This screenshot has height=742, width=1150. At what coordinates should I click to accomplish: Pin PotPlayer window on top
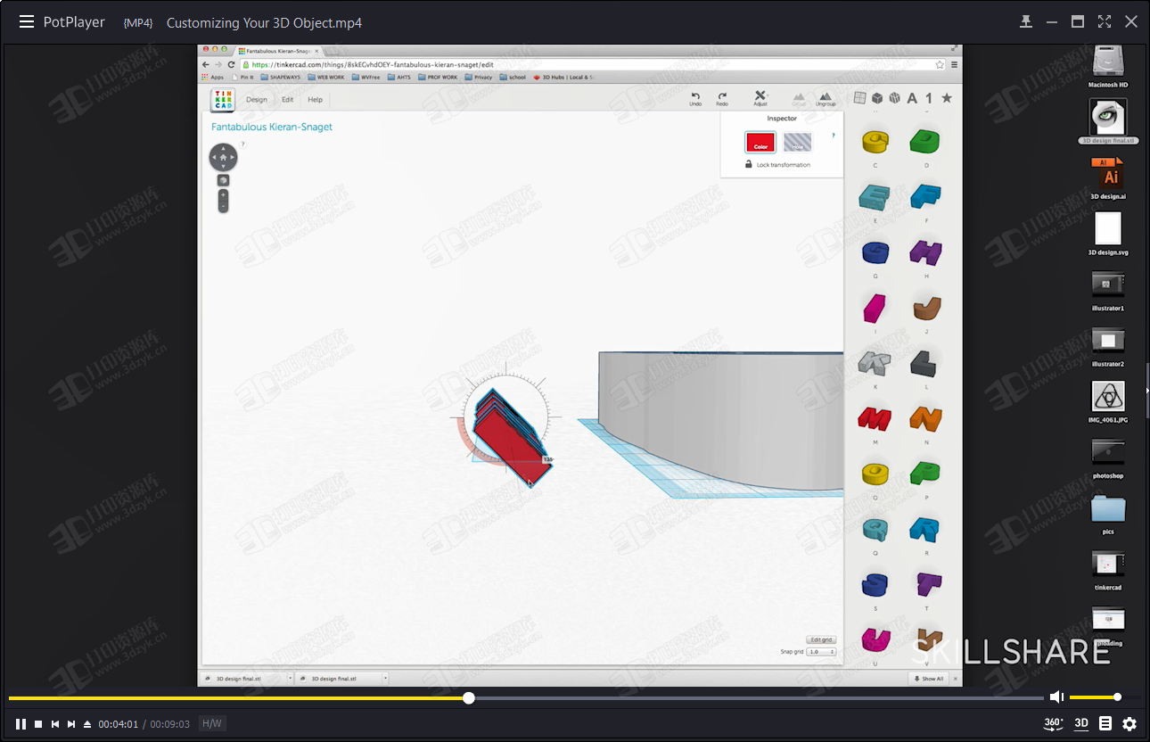1026,22
